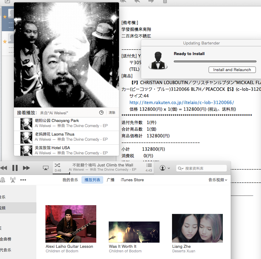The width and height of the screenshot is (261, 259).
Task: Open the AirPlay output icon
Action: (x=46, y=168)
